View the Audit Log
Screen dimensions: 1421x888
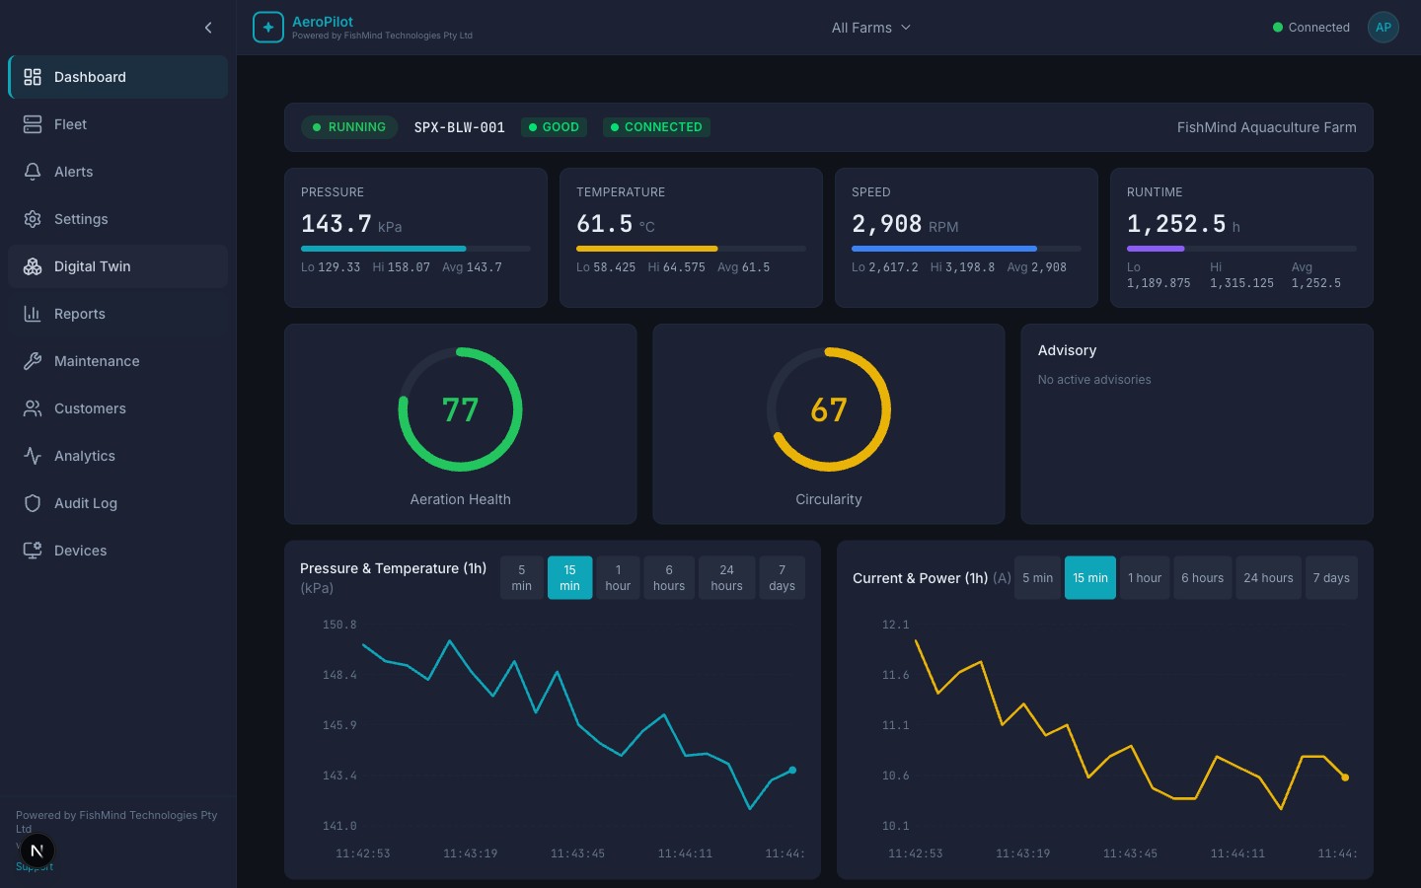pos(117,503)
